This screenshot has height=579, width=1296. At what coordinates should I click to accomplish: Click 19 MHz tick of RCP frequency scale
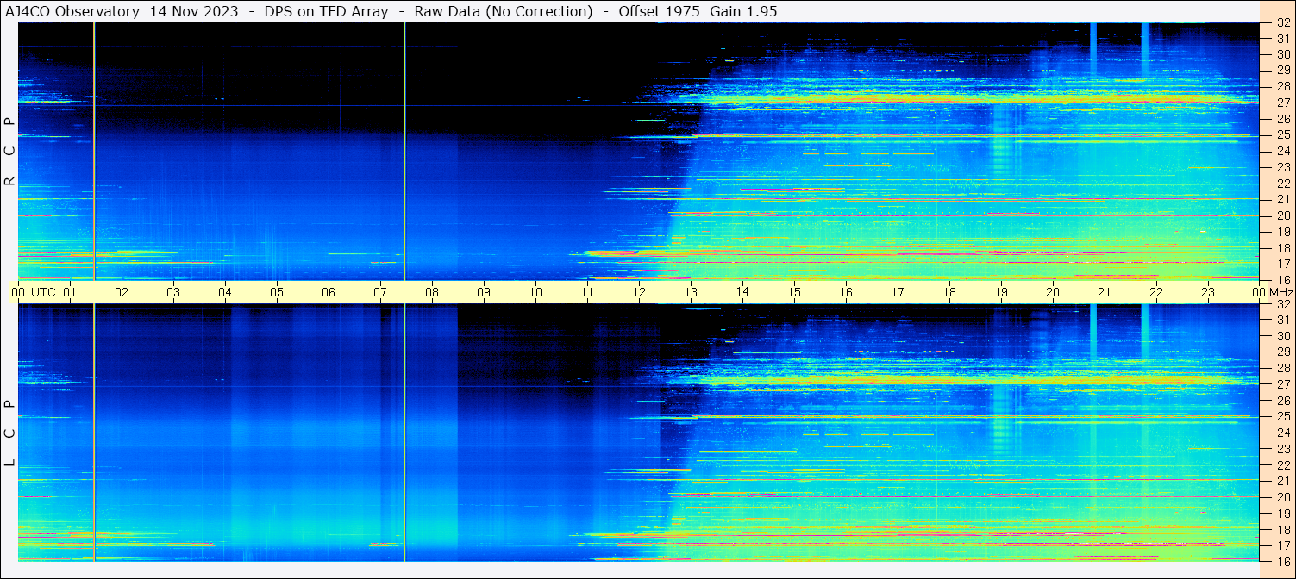coord(1283,232)
